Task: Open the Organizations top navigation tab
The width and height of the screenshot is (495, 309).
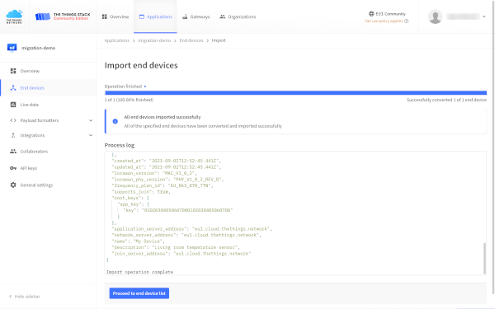Action: (238, 16)
